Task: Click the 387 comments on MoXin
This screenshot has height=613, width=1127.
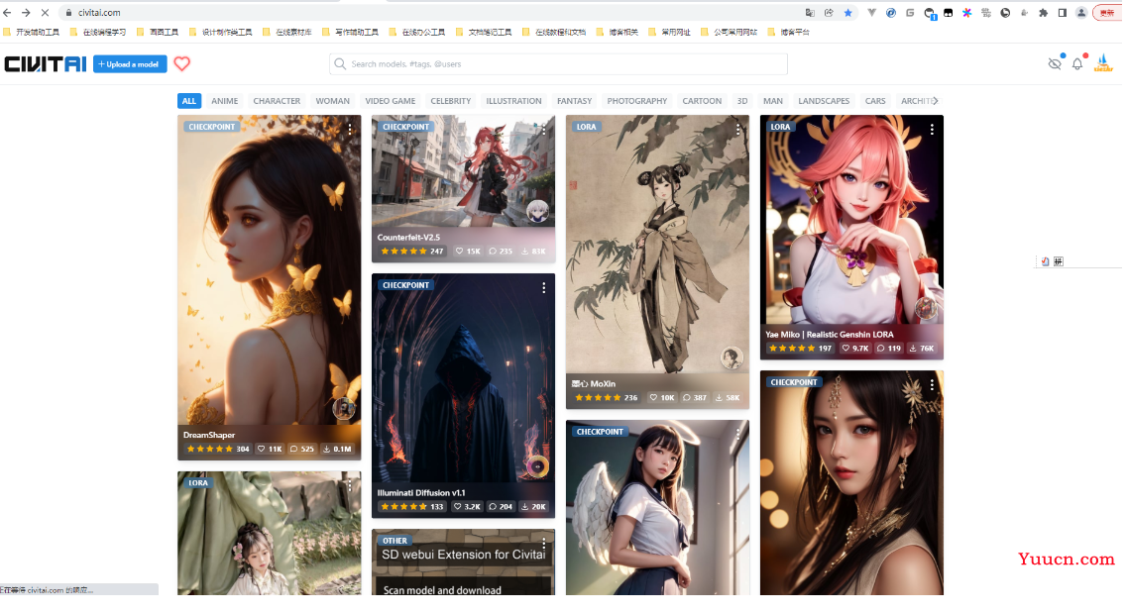Action: tap(695, 398)
